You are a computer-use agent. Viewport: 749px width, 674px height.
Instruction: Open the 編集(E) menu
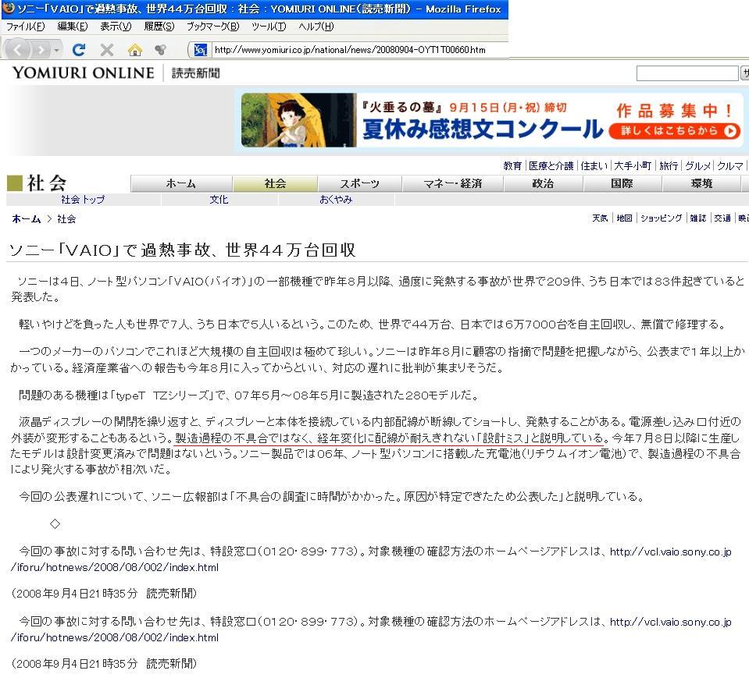72,27
